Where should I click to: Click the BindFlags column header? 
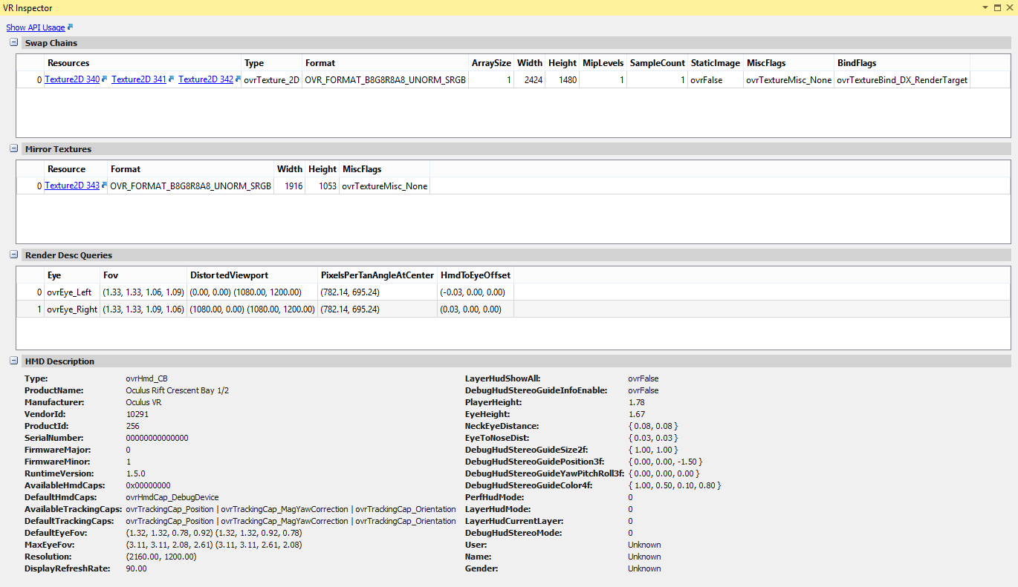(x=857, y=63)
